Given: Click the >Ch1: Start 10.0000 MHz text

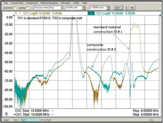Looking at the screenshot, I should (32, 115).
